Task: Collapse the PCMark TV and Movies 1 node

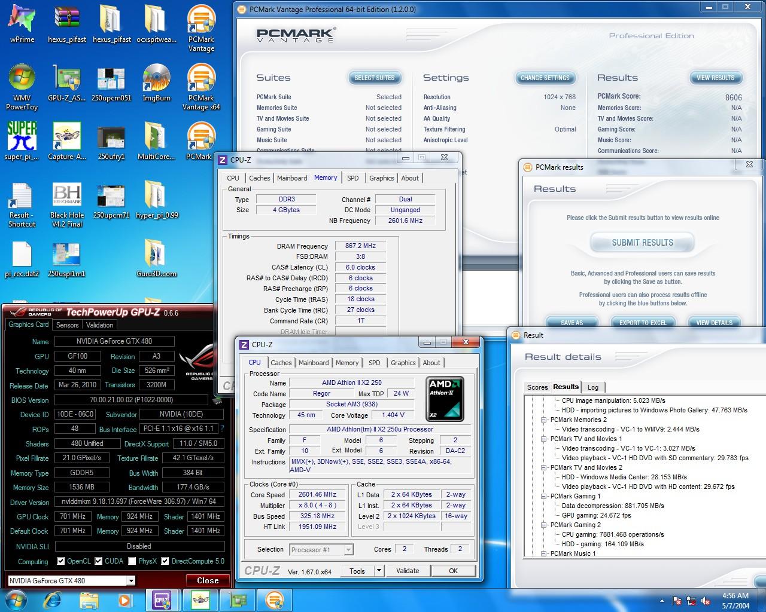Action: pos(543,439)
